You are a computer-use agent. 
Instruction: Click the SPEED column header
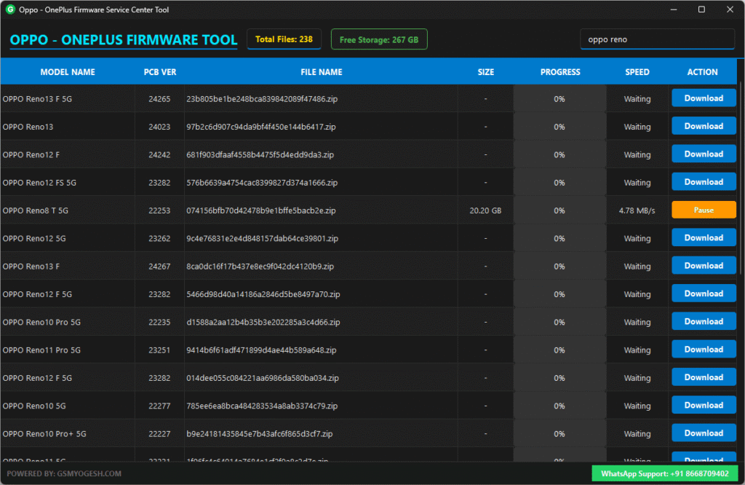pyautogui.click(x=637, y=72)
